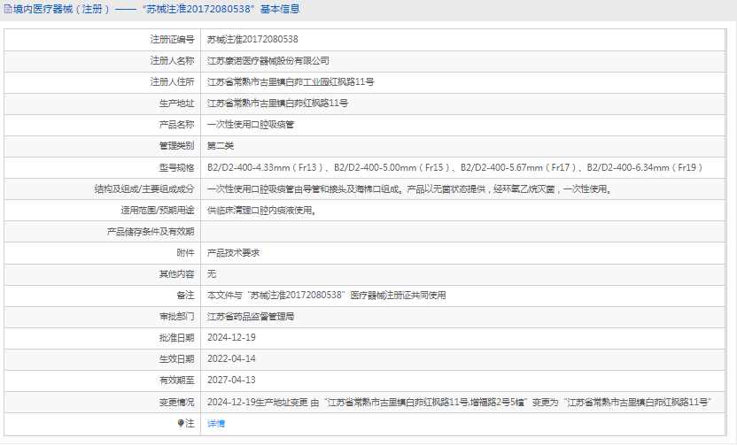This screenshot has height=446, width=737.
Task: Click the page title 境内医疗器械（注册）基本信息
Action: 156,10
